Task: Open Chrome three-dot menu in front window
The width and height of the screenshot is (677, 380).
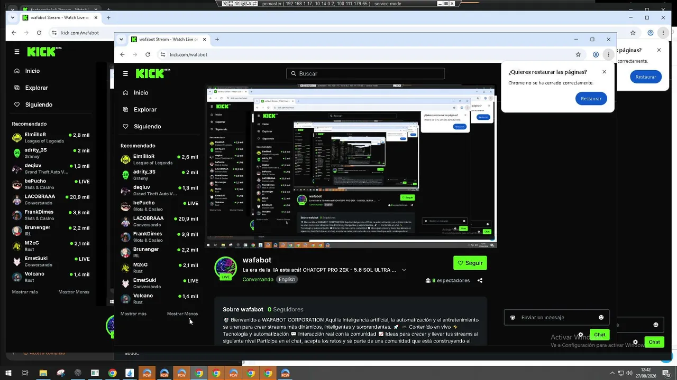Action: (x=609, y=54)
